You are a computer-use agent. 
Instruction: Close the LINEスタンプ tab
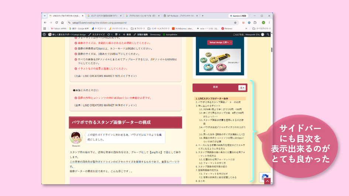[83, 16]
